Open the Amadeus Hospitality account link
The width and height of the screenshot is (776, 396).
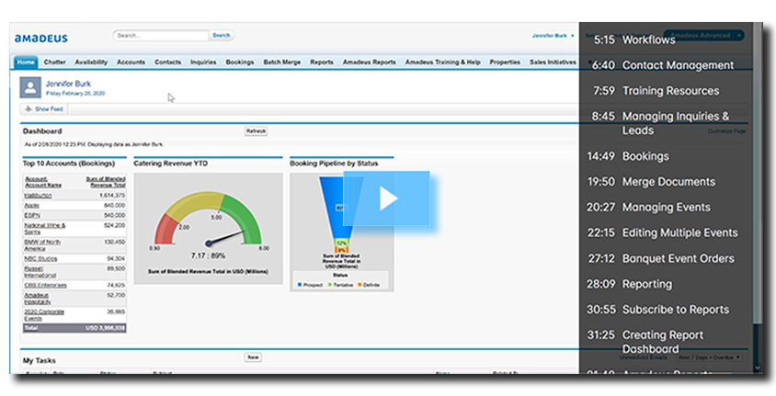click(38, 299)
